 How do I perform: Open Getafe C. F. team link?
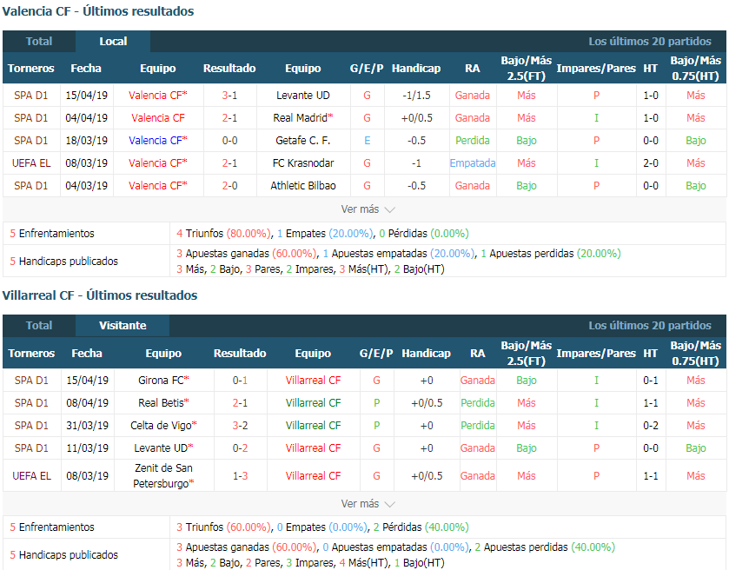point(302,141)
